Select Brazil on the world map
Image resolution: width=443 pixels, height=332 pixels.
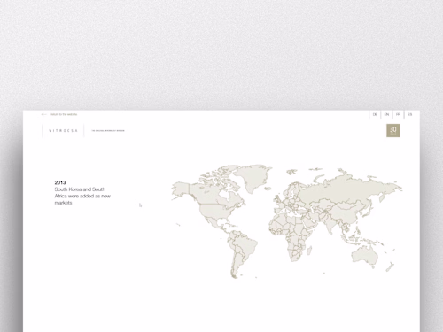247,246
